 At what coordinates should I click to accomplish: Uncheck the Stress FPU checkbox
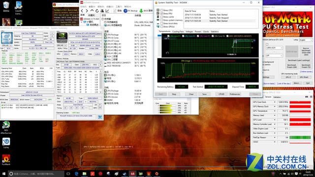pos(161,13)
